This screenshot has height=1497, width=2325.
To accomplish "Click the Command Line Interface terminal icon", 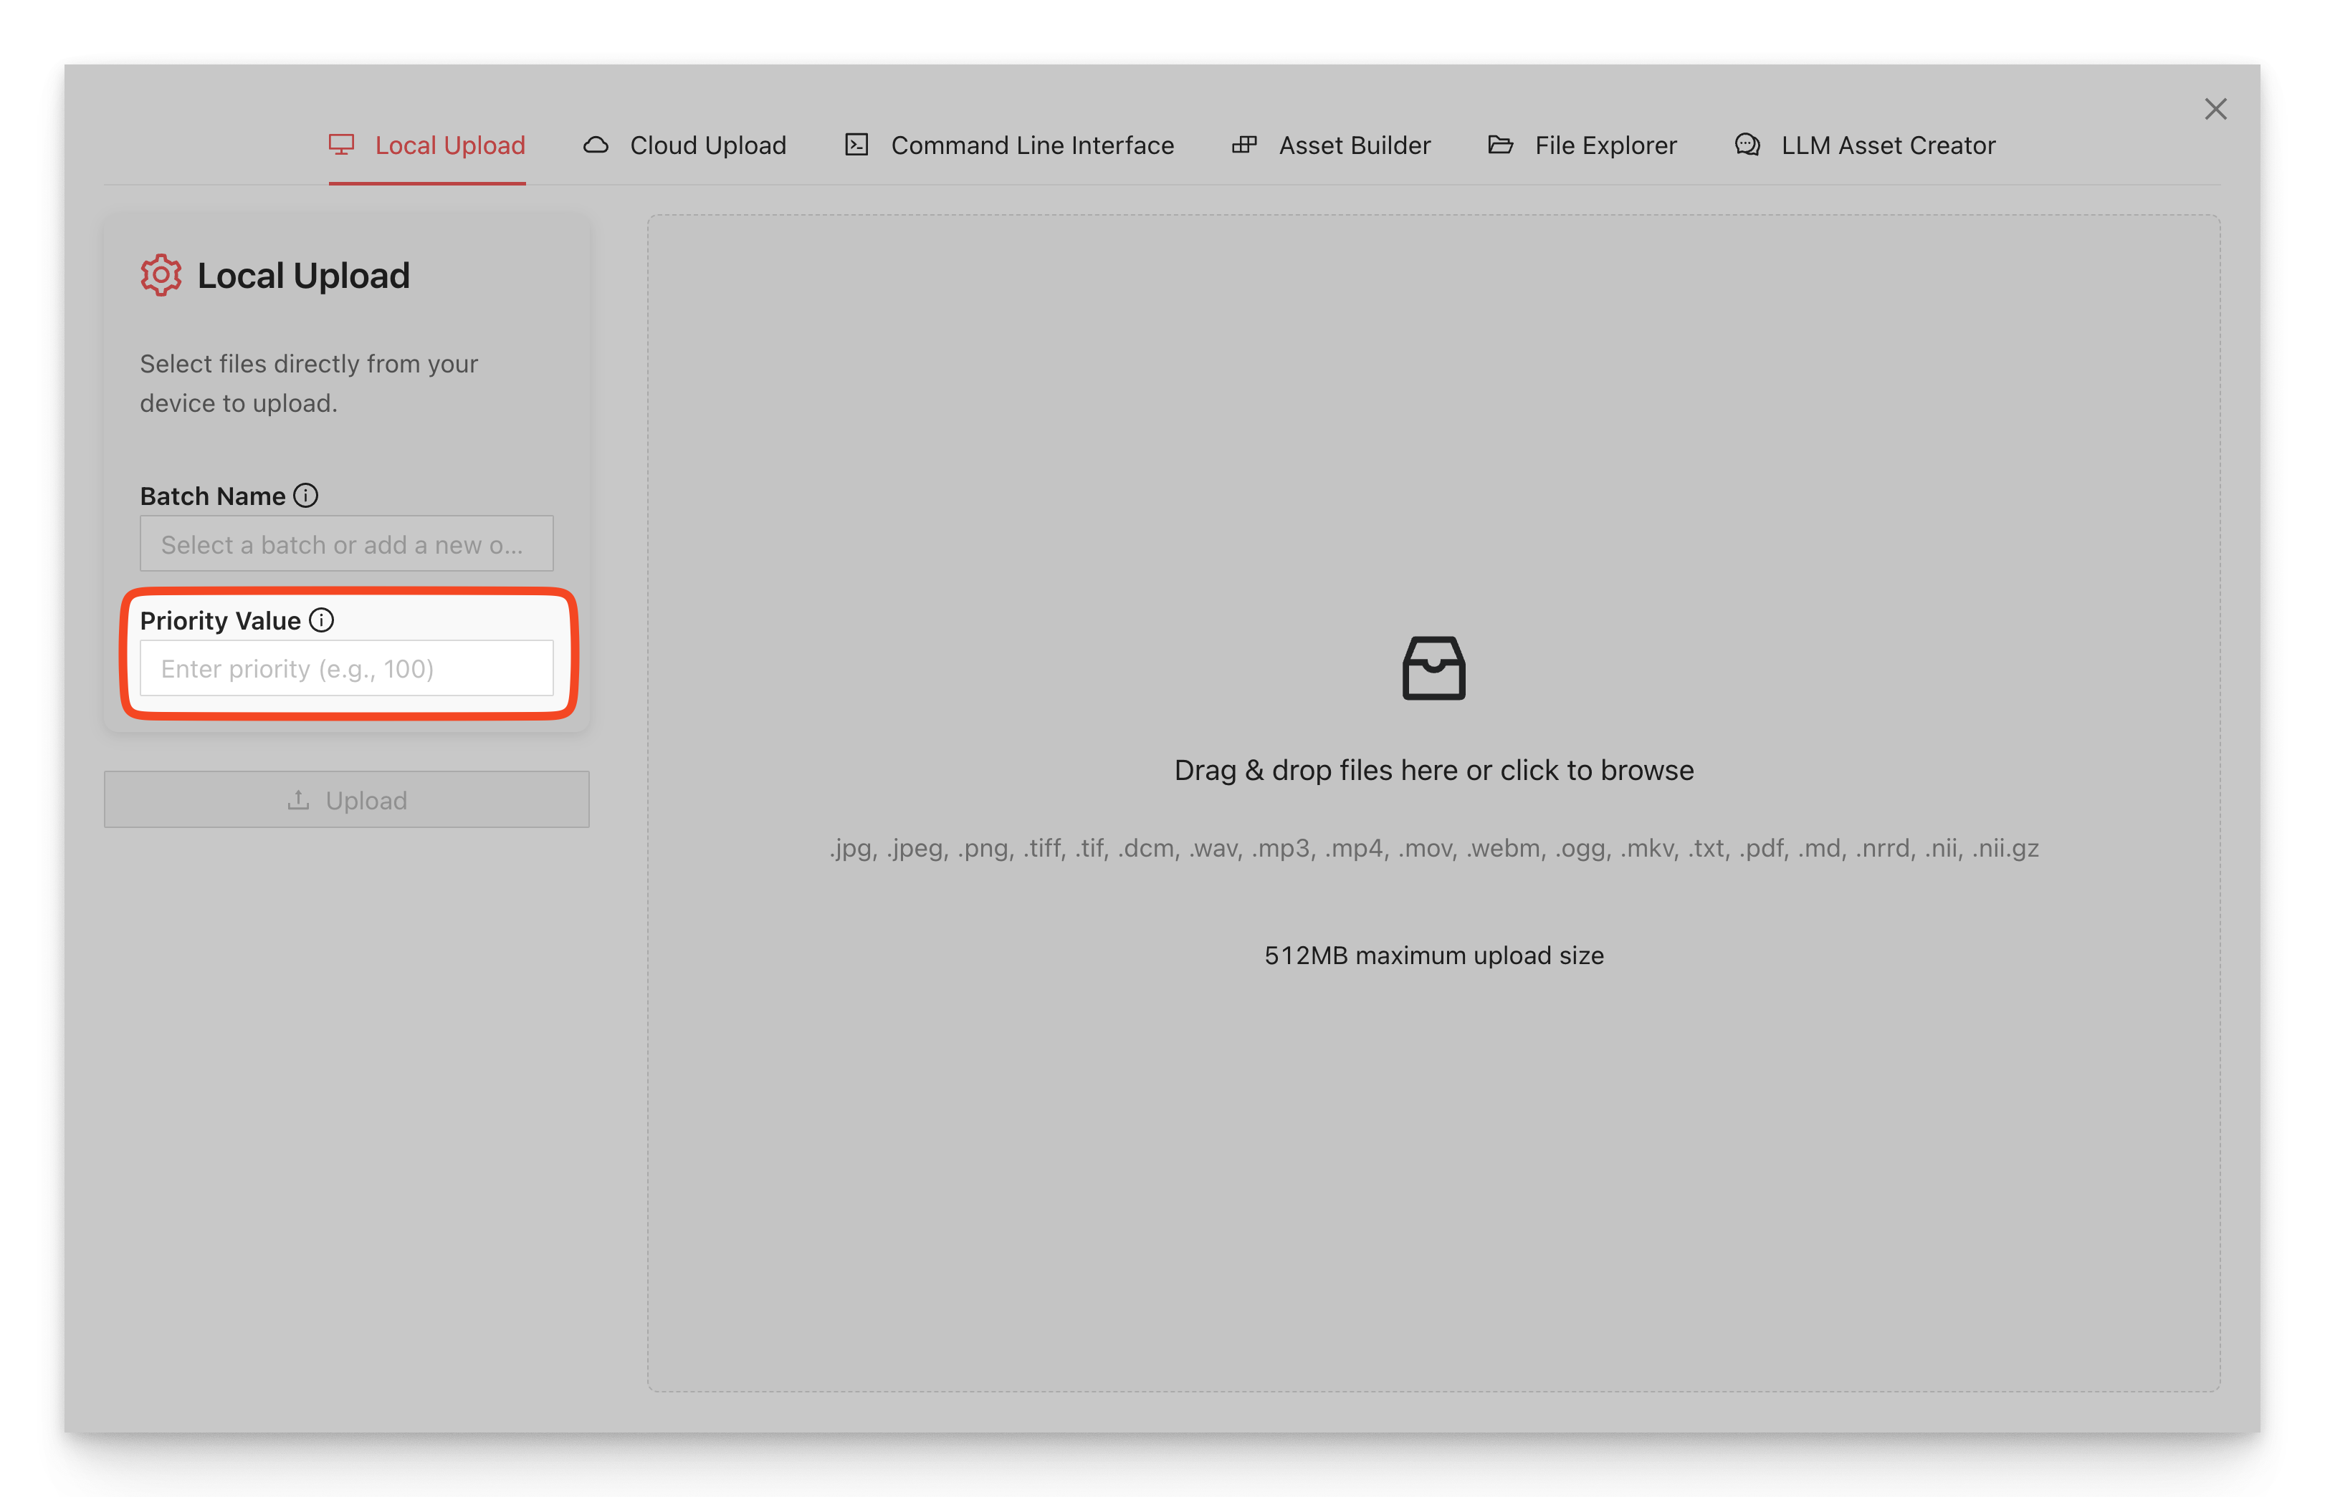I will pos(856,145).
